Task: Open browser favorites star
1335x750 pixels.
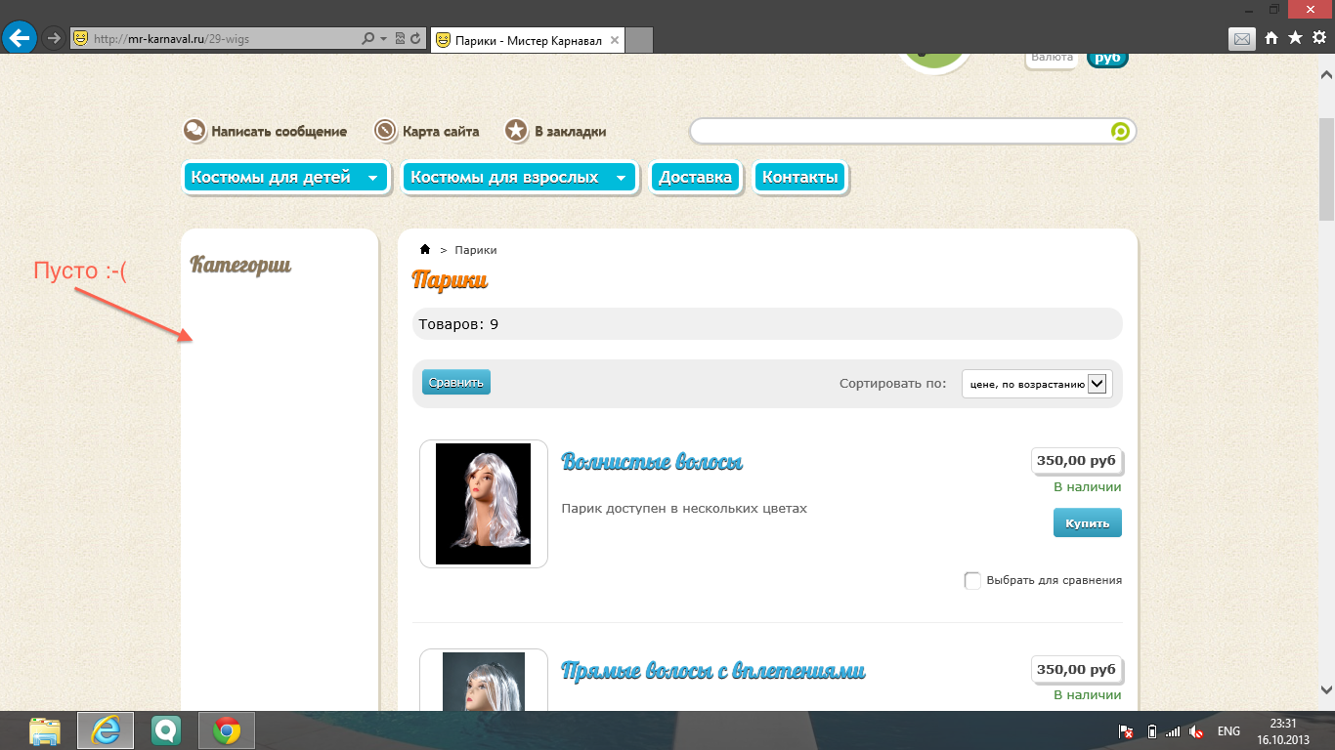Action: click(x=1295, y=38)
